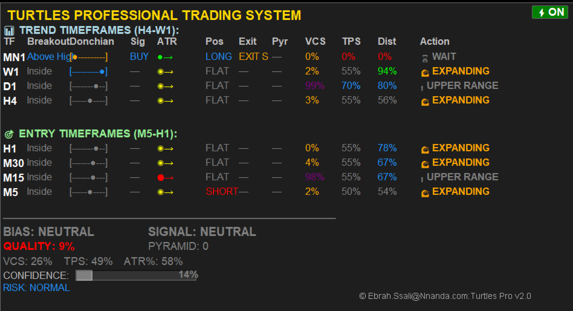Click the LONG position on MN1 row
Viewport: 573px width, 311px height.
[218, 57]
